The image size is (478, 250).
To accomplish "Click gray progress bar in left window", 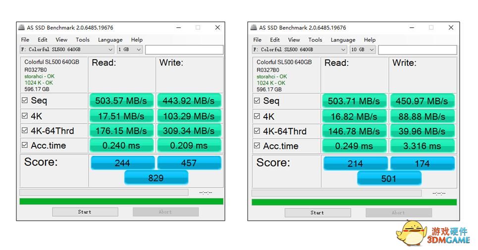I will (x=104, y=192).
